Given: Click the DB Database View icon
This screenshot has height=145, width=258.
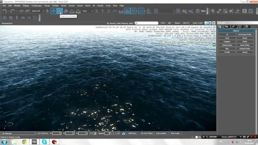Looking at the screenshot, I should pos(23,18).
